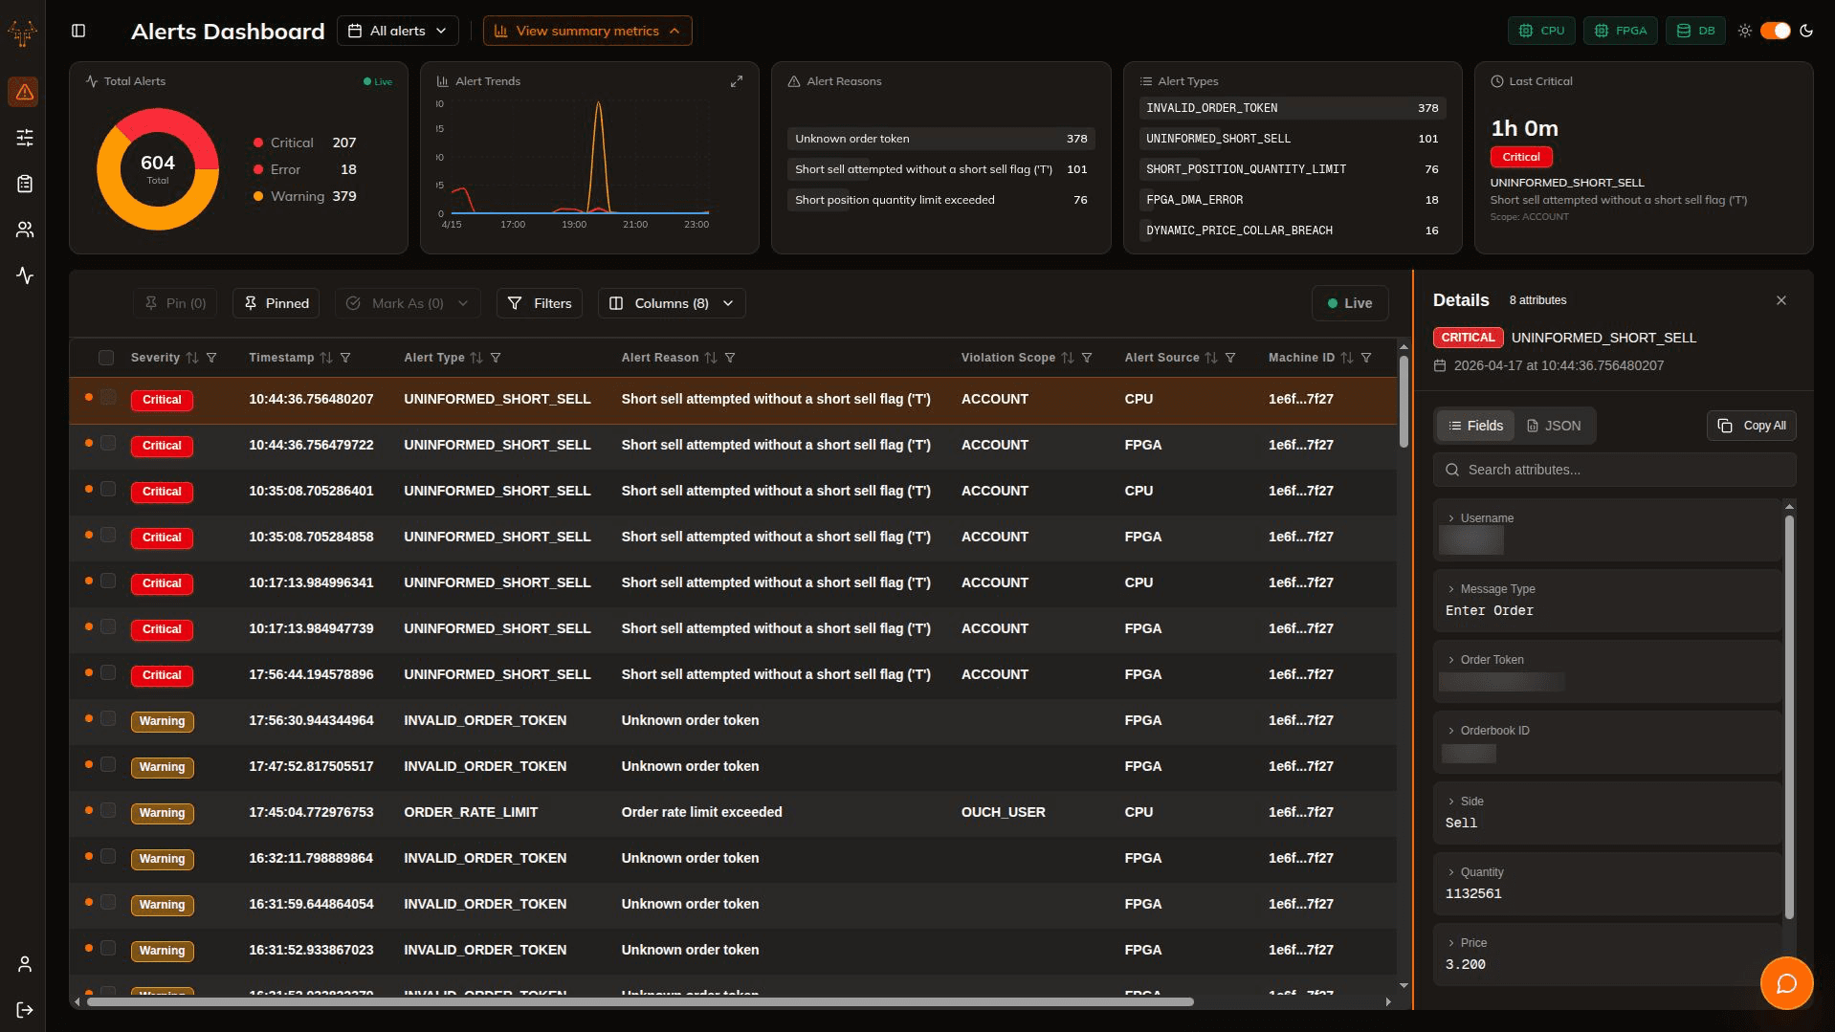Image resolution: width=1835 pixels, height=1032 pixels.
Task: Close the Details panel
Action: tap(1781, 300)
